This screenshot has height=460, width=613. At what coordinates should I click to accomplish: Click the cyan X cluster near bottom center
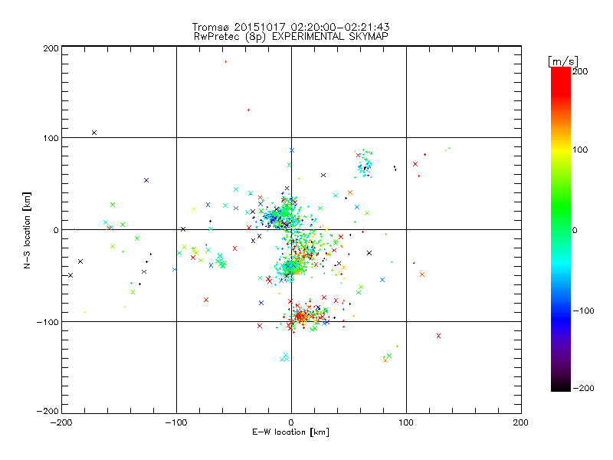(284, 357)
